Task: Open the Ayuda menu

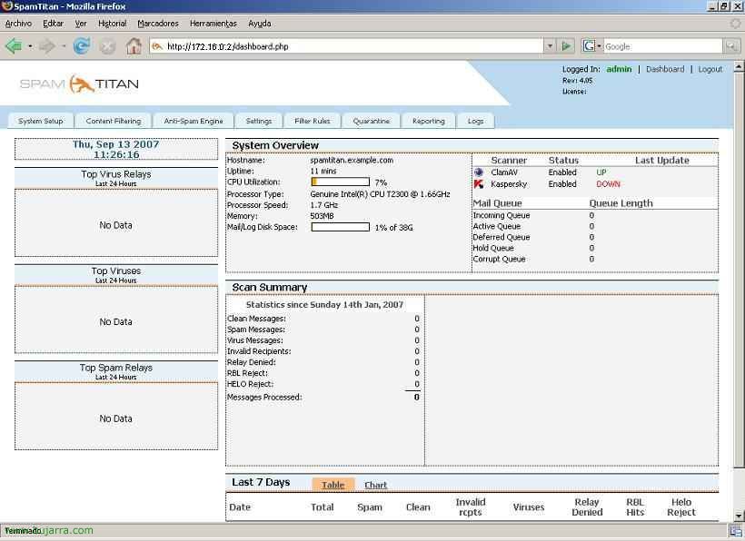Action: 260,24
